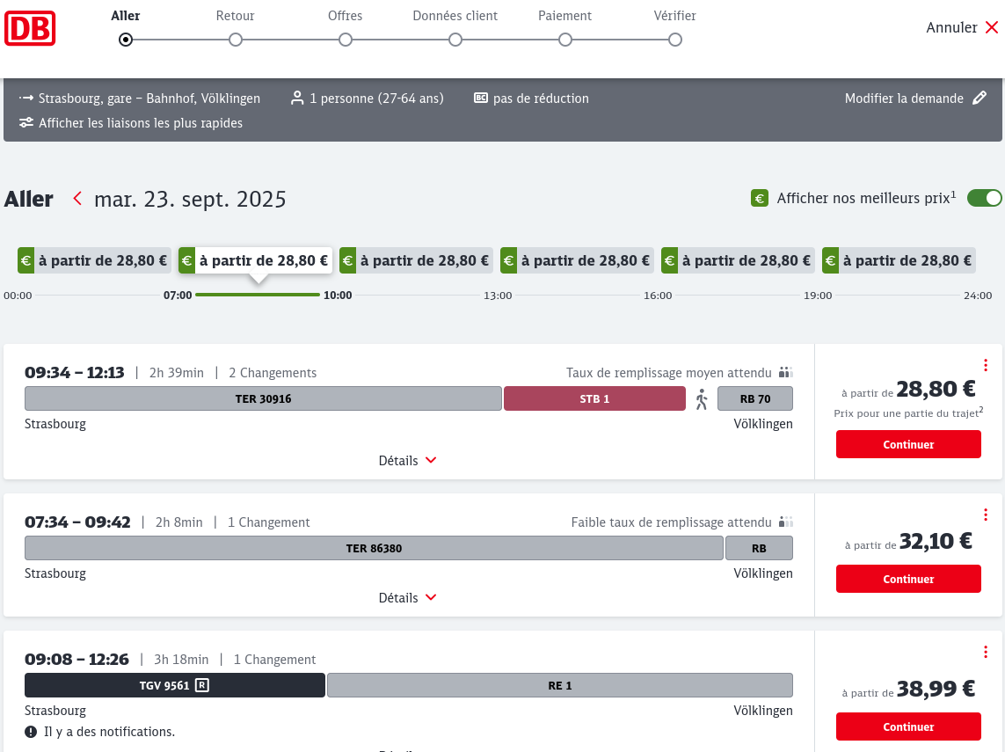Select the Aller step radio indicator
Image resolution: width=1005 pixels, height=752 pixels.
(126, 40)
